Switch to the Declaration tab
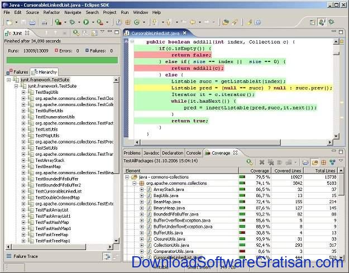 pyautogui.click(x=173, y=153)
